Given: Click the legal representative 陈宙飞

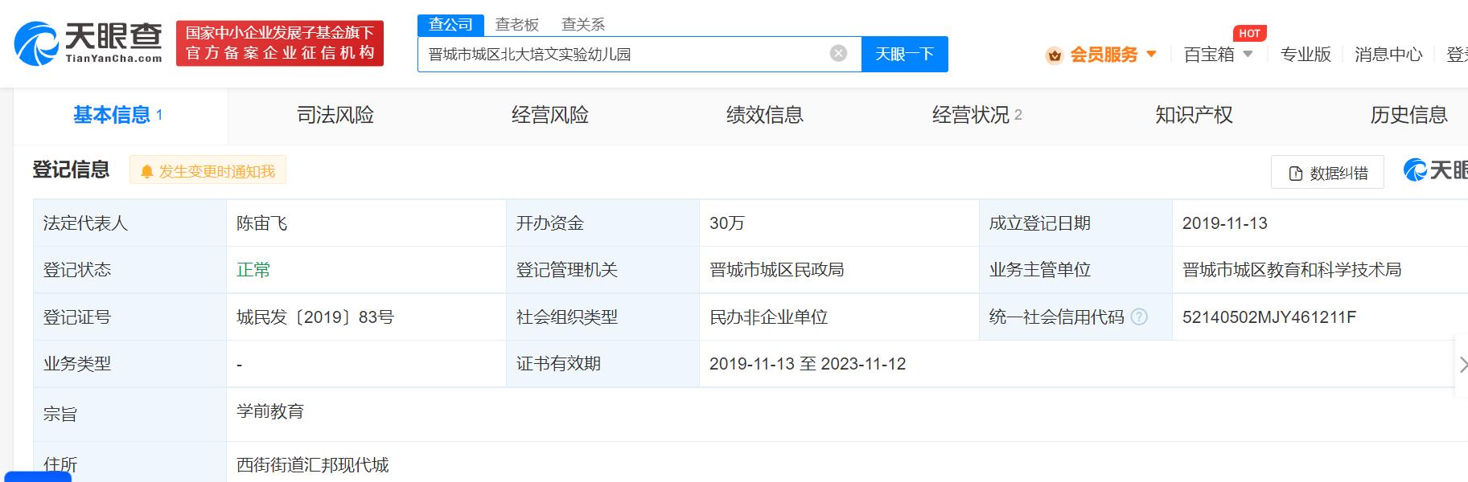Looking at the screenshot, I should (x=261, y=223).
